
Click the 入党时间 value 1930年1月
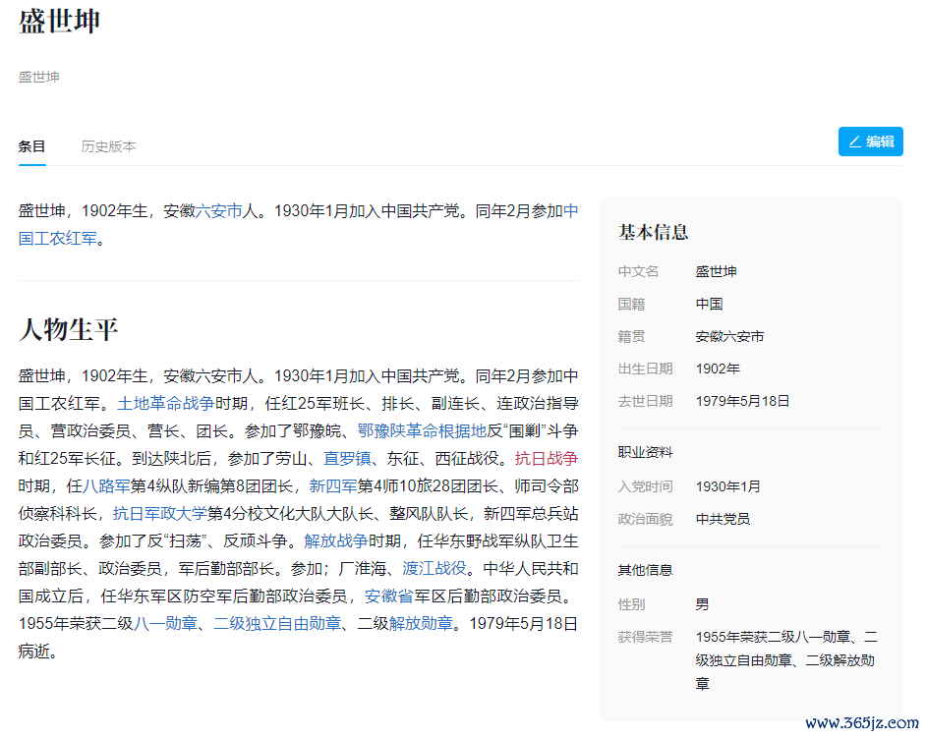[728, 486]
